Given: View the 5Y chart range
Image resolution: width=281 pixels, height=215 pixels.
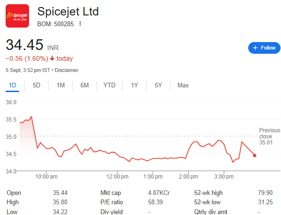Looking at the screenshot, I should (158, 85).
